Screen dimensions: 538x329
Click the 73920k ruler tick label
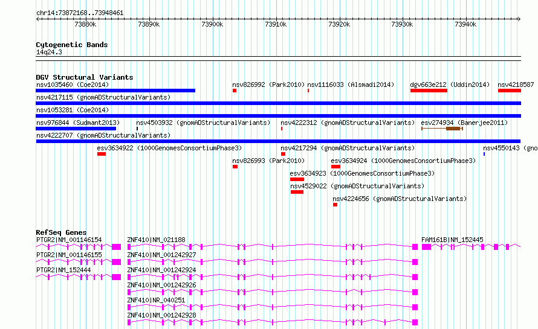coord(339,24)
